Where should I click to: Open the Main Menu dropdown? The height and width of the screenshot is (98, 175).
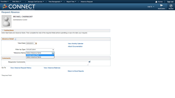point(17,2)
